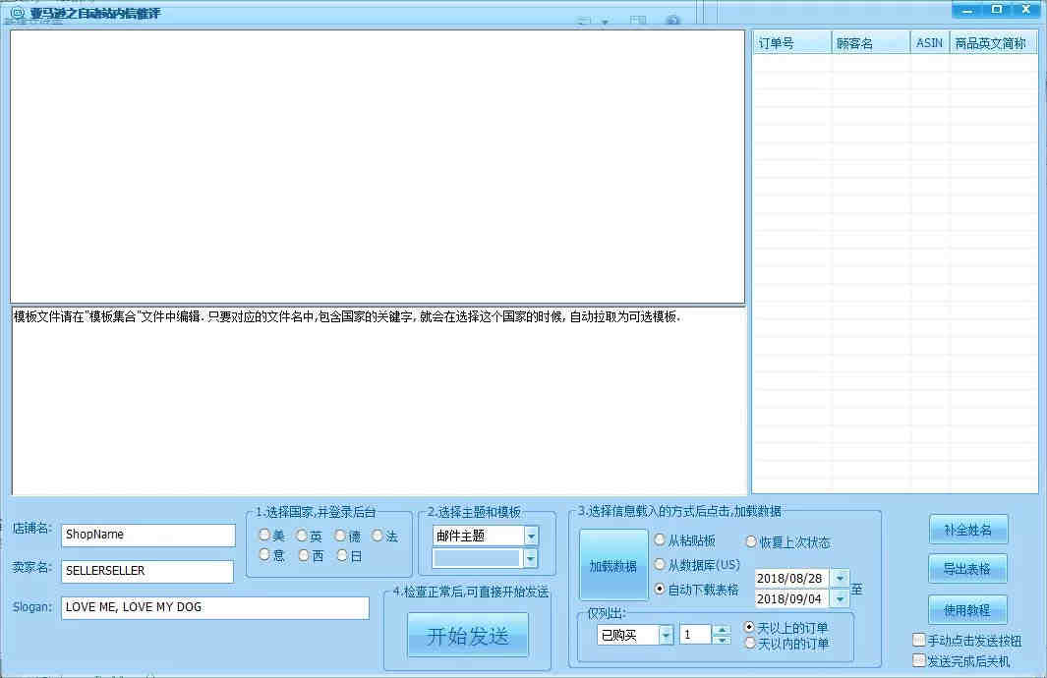Screen dimensions: 1047x678
Task: Click the 订单号 column header
Action: pyautogui.click(x=791, y=43)
